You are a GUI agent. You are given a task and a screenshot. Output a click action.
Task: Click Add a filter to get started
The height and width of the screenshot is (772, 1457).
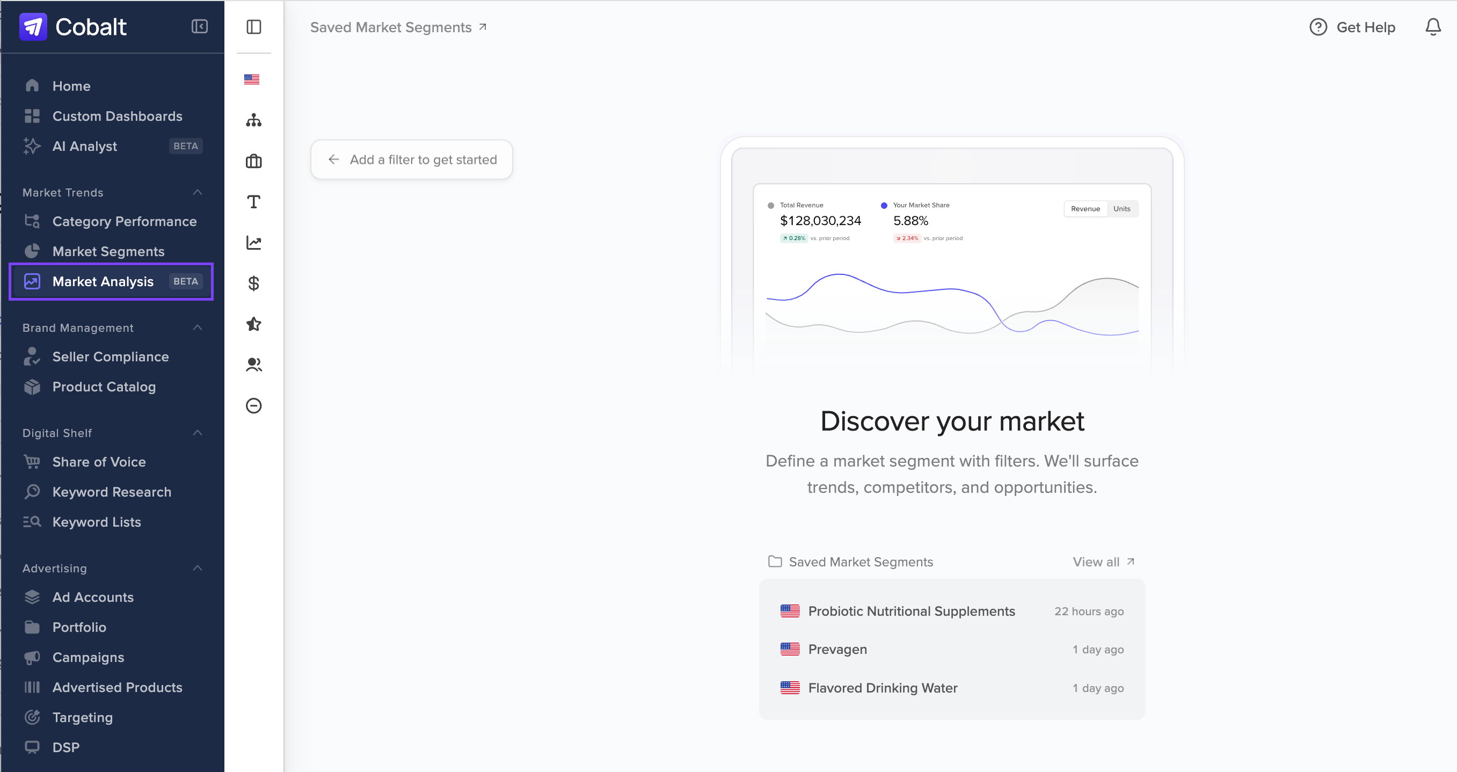412,159
